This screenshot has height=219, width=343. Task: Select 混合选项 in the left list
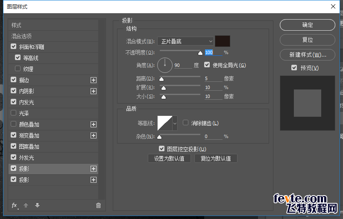click(x=53, y=36)
